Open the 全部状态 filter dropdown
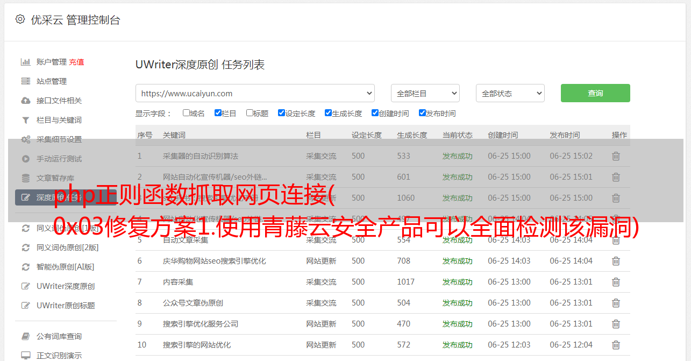The width and height of the screenshot is (691, 361). [510, 93]
